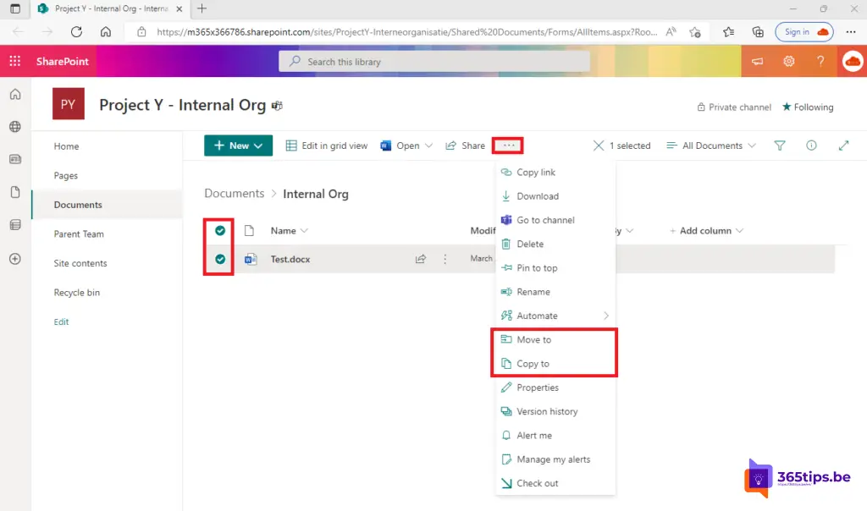Open the settings gear in SharePoint header
This screenshot has height=511, width=867.
click(788, 62)
